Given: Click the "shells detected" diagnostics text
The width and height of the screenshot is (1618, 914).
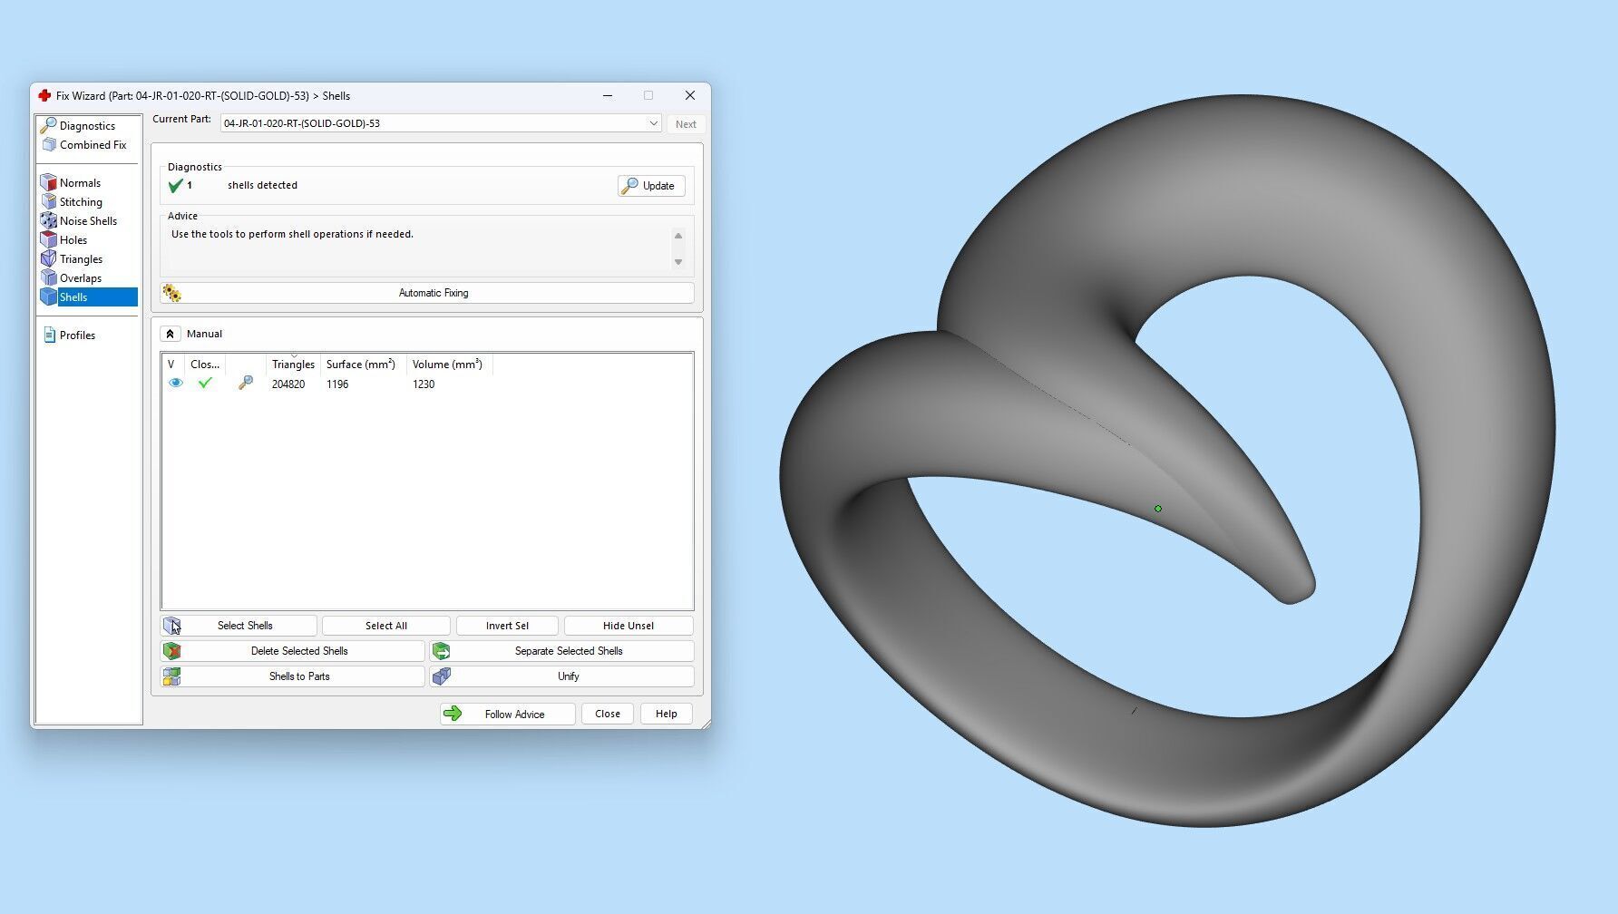Looking at the screenshot, I should pos(262,185).
